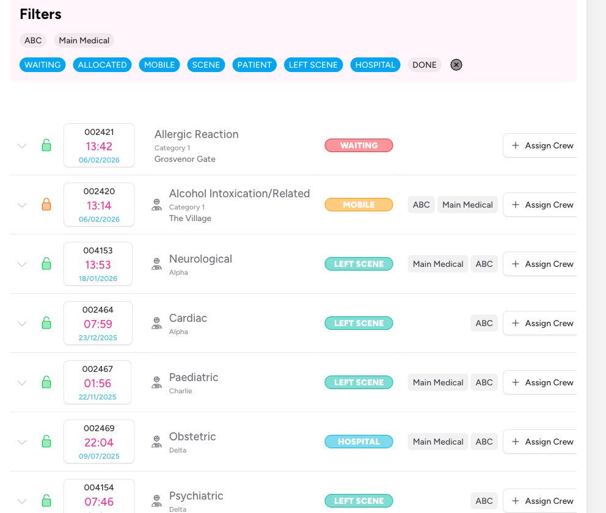Click the yellow MOBILE status badge
606x513 pixels.
[359, 205]
